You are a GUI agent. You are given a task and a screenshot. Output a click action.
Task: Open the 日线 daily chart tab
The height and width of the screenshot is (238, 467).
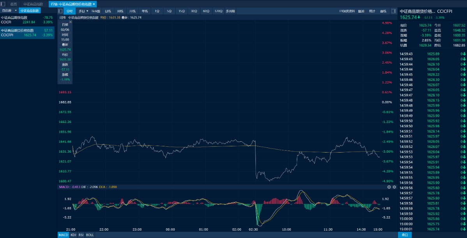point(108,11)
